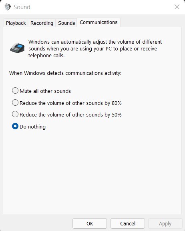The height and width of the screenshot is (231, 185).
Task: Click the Sound speaker icon in title bar
Action: click(x=8, y=7)
